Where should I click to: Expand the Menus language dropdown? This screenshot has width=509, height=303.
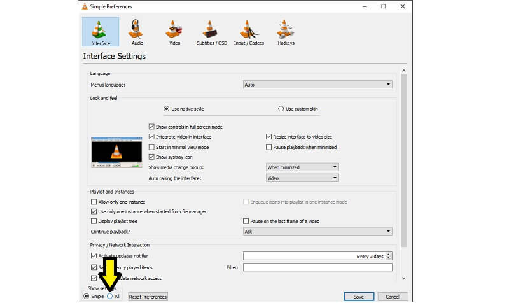(x=317, y=84)
